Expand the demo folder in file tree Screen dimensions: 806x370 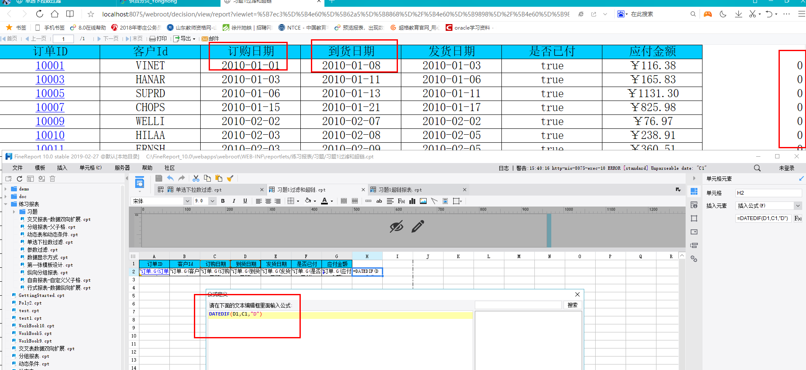pyautogui.click(x=6, y=189)
